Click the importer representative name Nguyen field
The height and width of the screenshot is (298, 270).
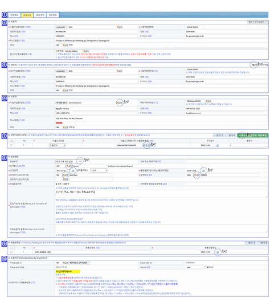click(x=96, y=109)
